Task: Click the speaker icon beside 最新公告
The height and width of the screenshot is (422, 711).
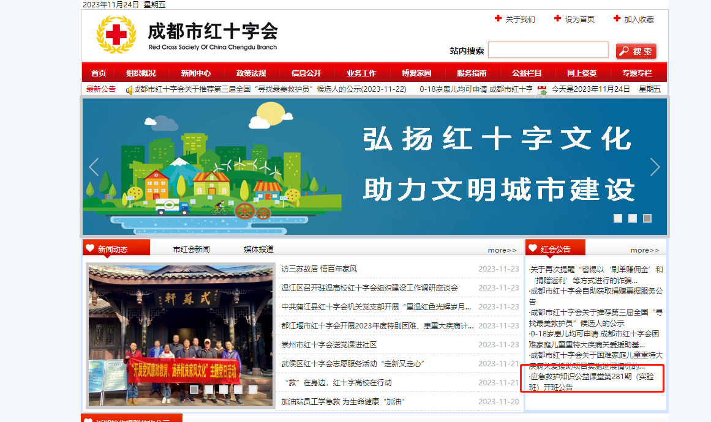Action: pos(129,90)
